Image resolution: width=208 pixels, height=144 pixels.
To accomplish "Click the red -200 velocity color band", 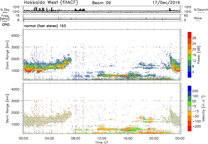I will (x=190, y=129).
